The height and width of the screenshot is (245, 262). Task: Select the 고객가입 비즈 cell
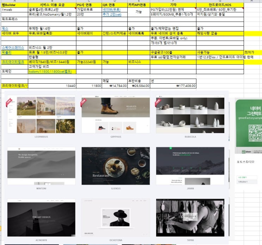click(52, 67)
